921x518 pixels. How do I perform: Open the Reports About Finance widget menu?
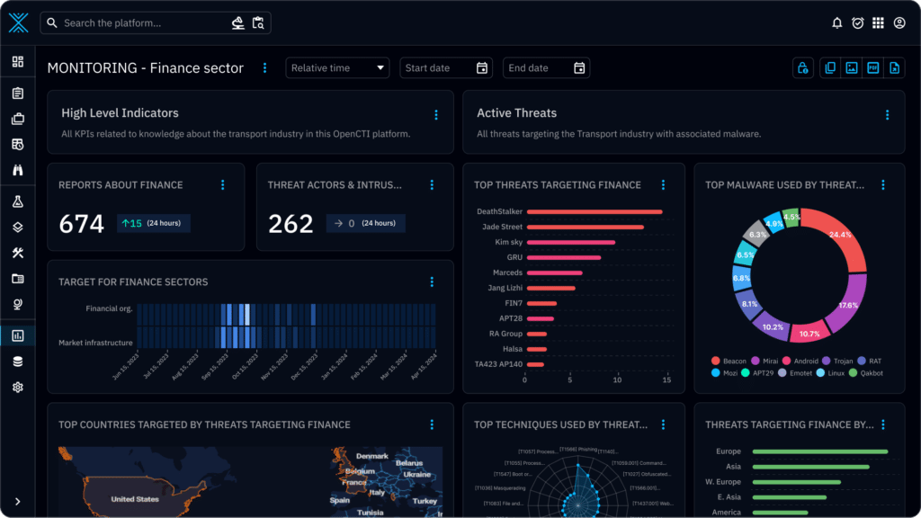coord(222,184)
